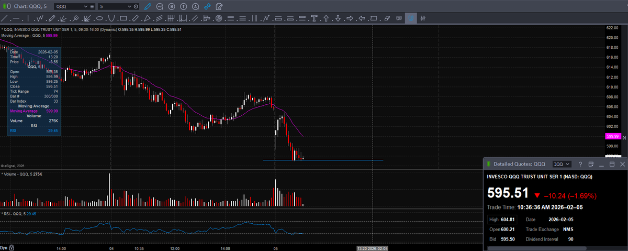Click the Dividend Interval value 90
The image size is (628, 251).
point(571,239)
